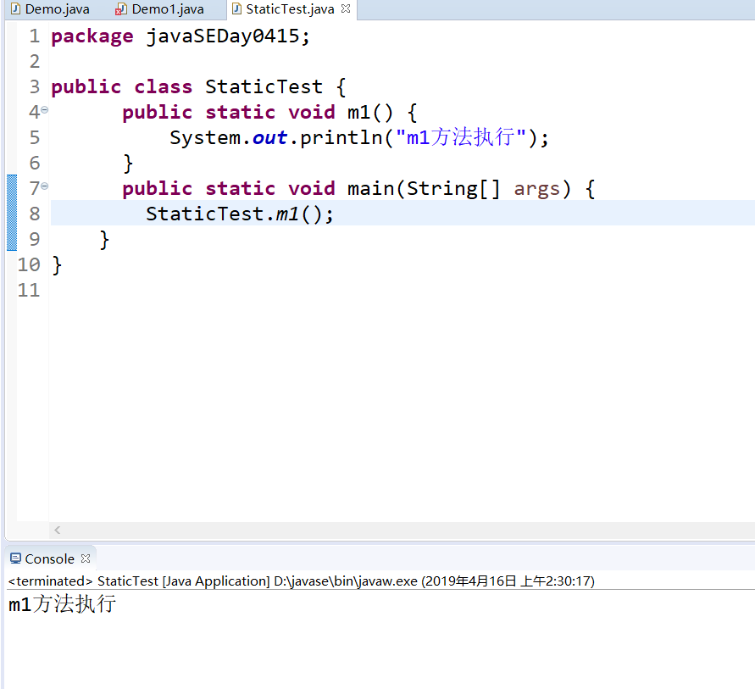Click the horizontal scrollbar left arrow
Image resolution: width=755 pixels, height=689 pixels.
click(x=58, y=531)
